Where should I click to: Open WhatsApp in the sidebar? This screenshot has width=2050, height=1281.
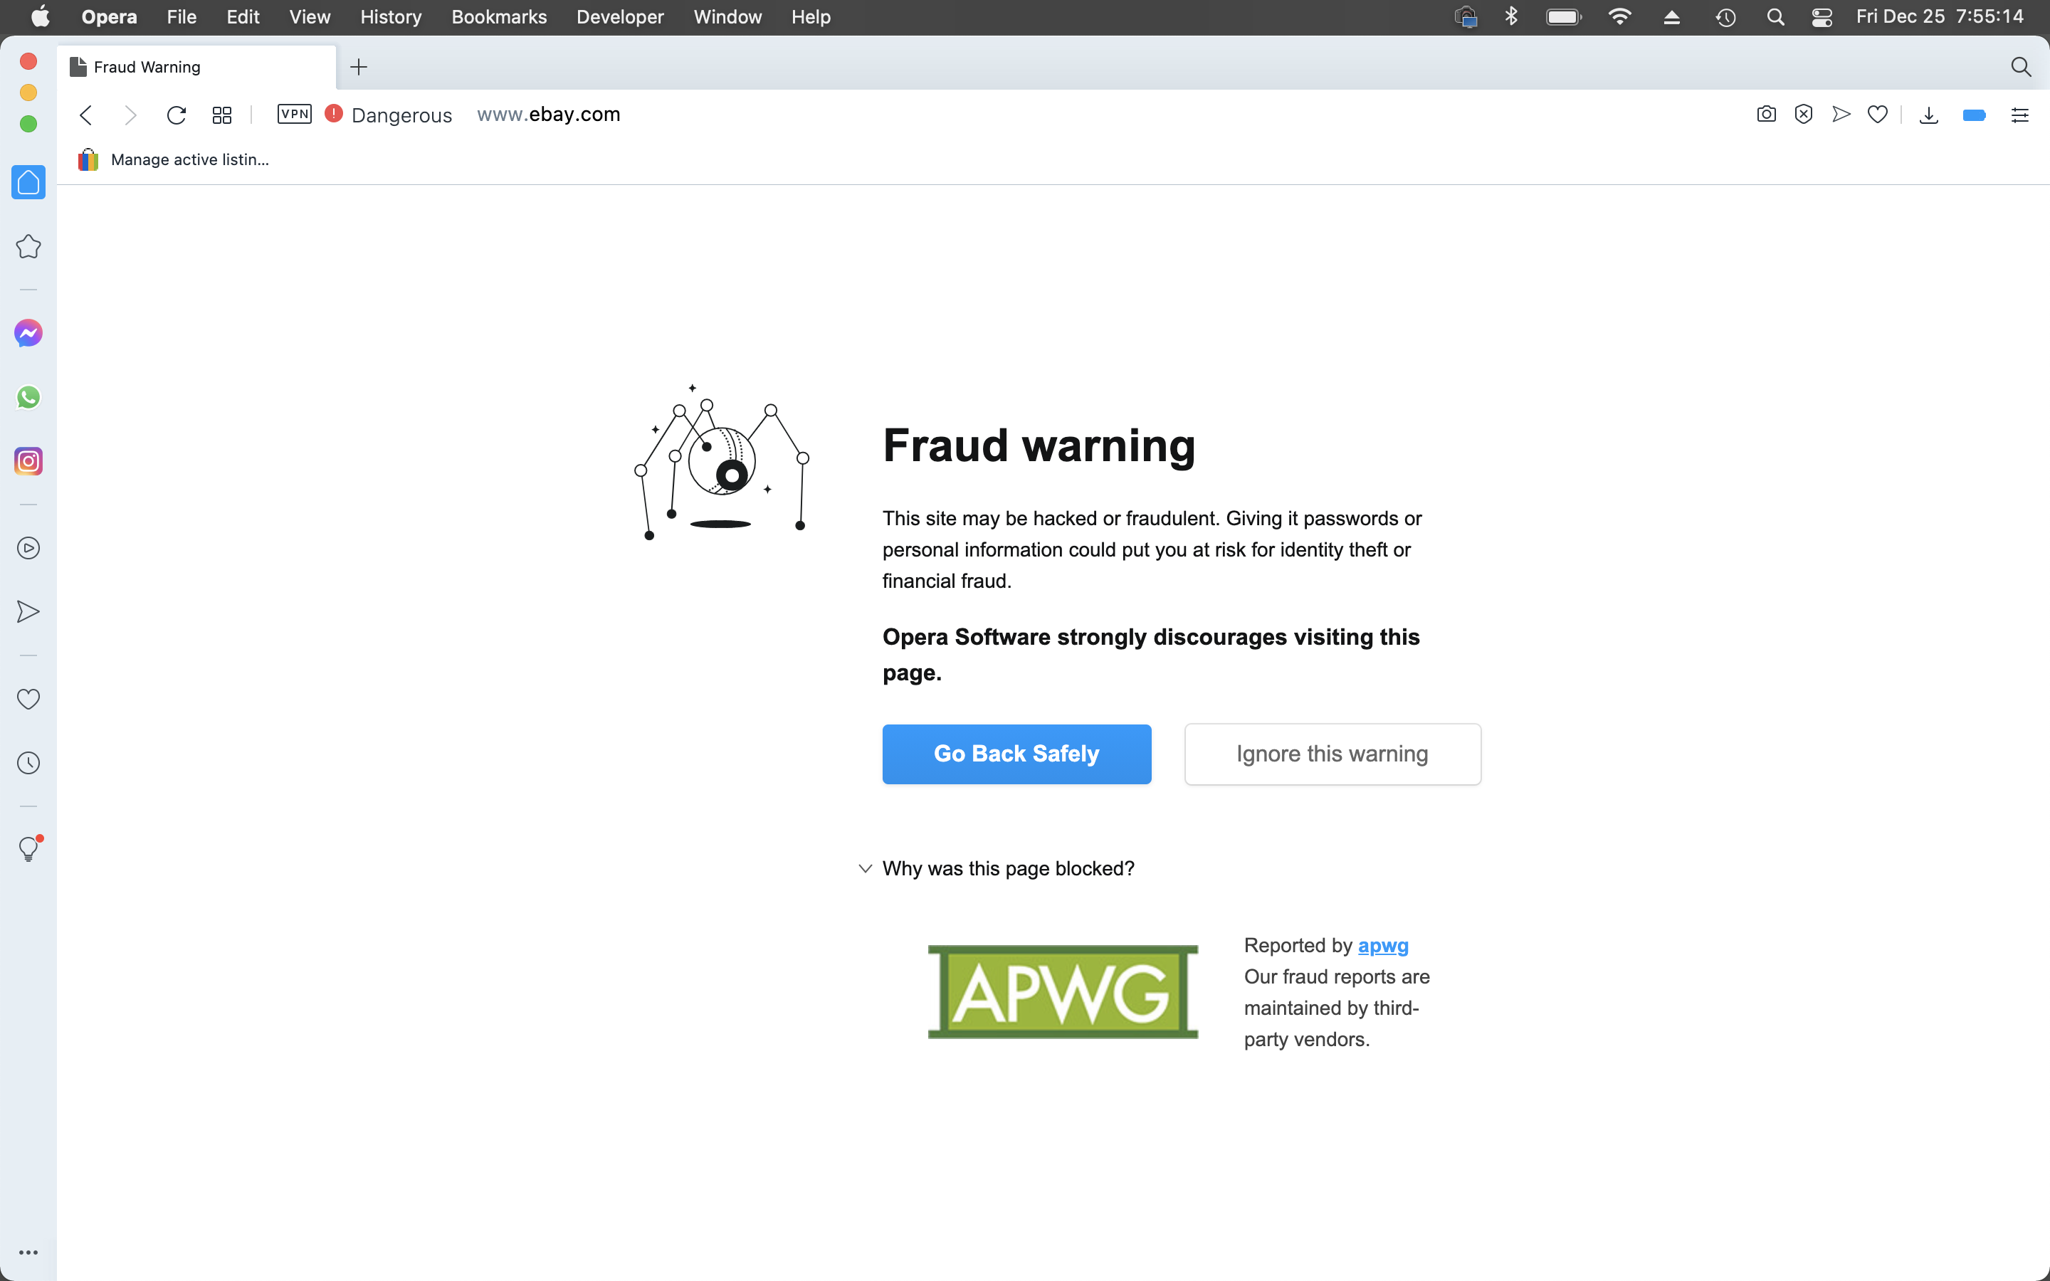click(28, 397)
